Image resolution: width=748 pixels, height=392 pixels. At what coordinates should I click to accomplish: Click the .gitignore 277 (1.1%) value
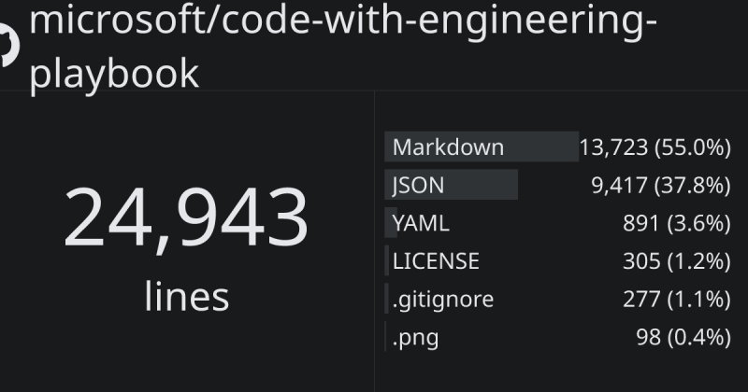(x=676, y=299)
